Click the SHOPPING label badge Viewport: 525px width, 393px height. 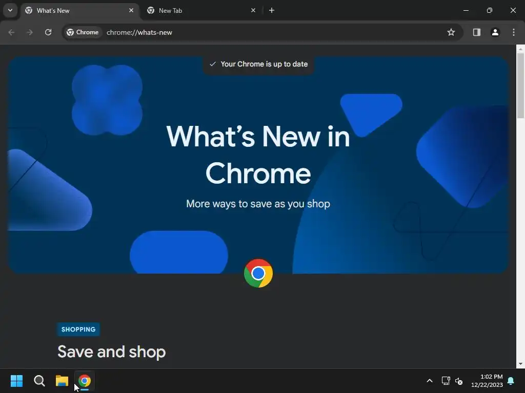[x=78, y=329]
